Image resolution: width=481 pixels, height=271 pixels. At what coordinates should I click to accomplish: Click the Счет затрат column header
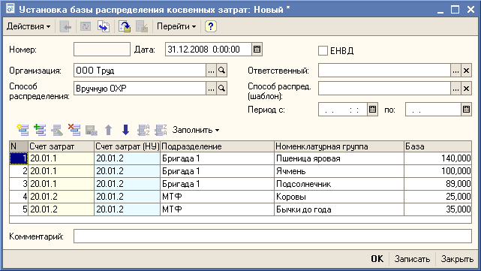(x=61, y=146)
